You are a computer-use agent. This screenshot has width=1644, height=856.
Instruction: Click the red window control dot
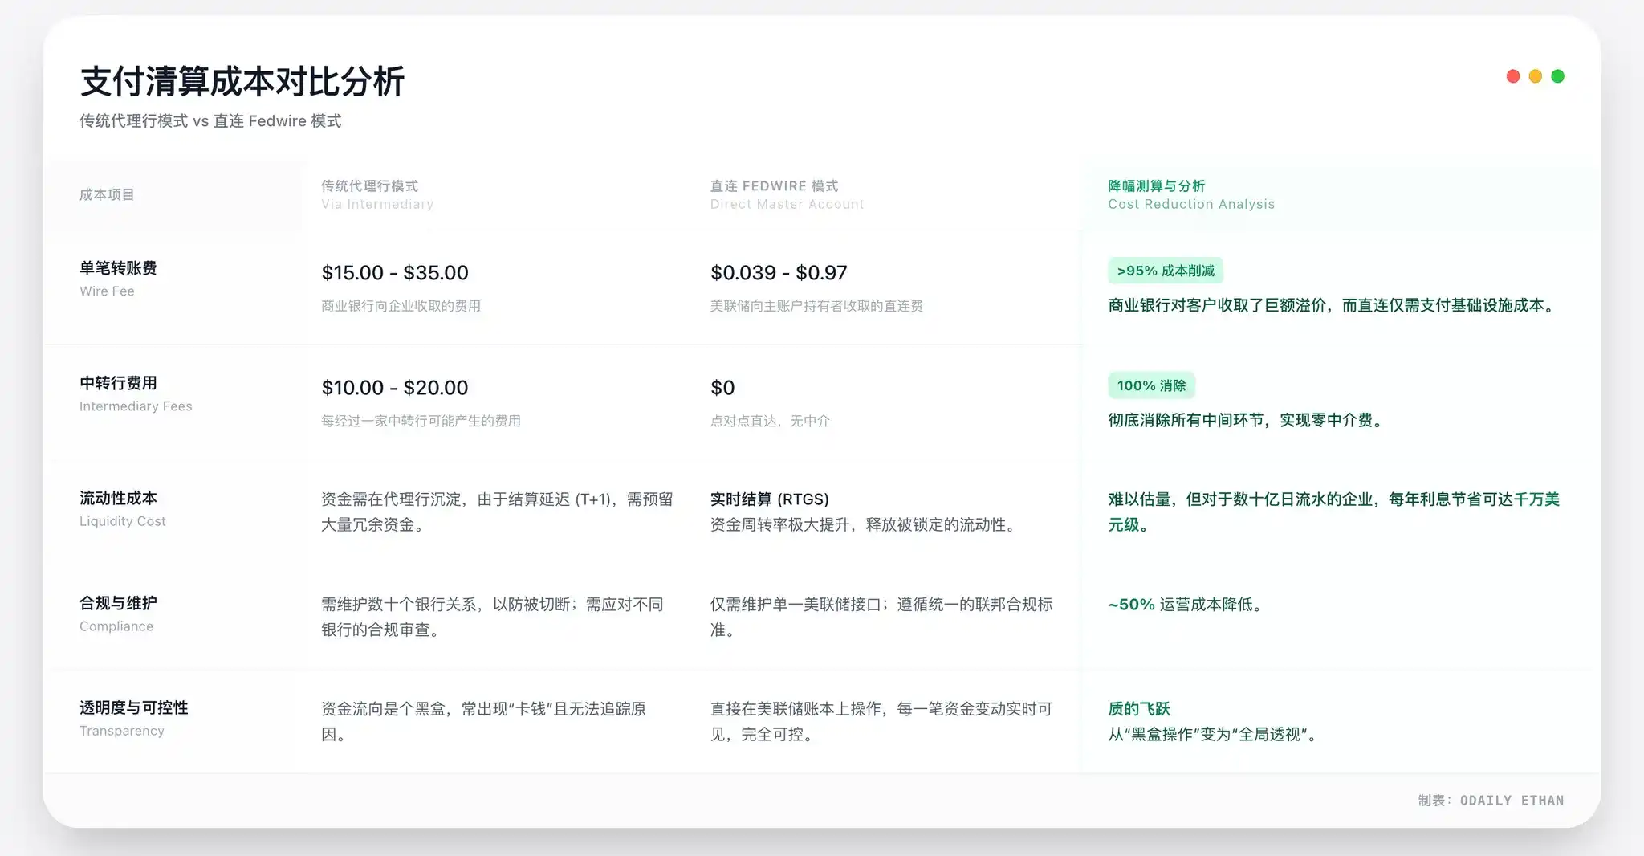pyautogui.click(x=1512, y=75)
